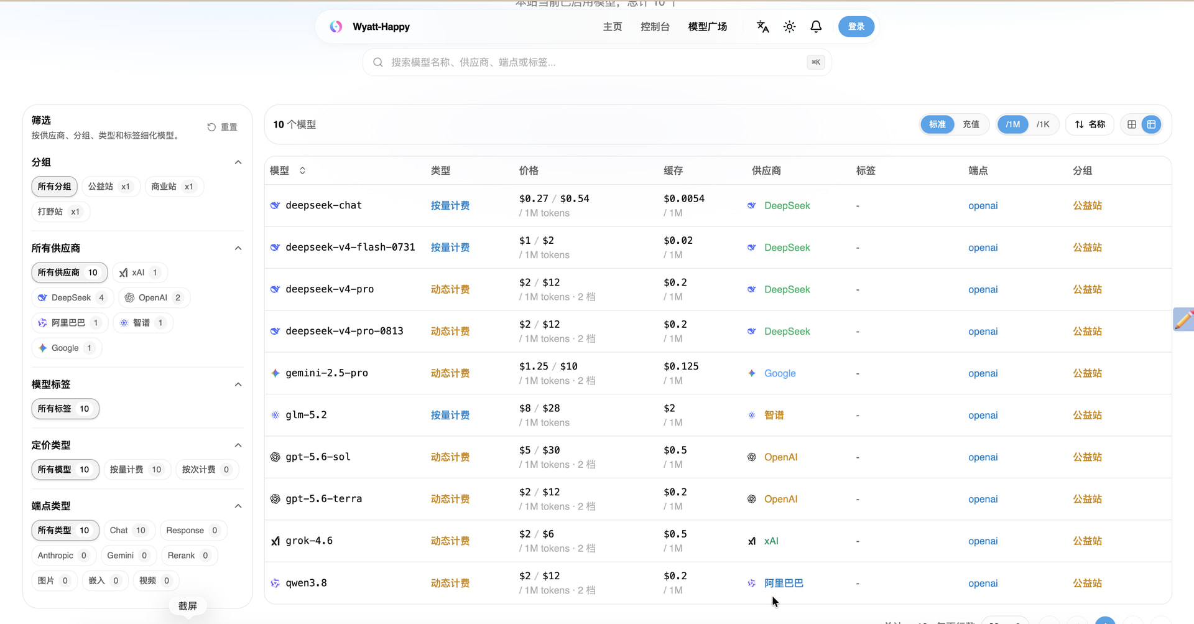Click the deepseek-chat model icon
This screenshot has height=624, width=1194.
pyautogui.click(x=275, y=205)
